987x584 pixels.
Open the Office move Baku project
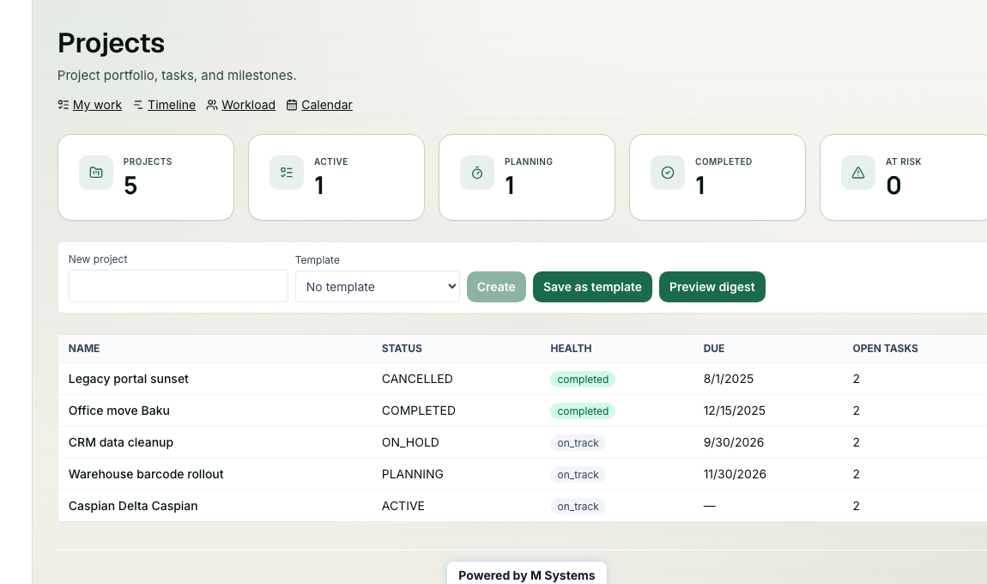119,411
